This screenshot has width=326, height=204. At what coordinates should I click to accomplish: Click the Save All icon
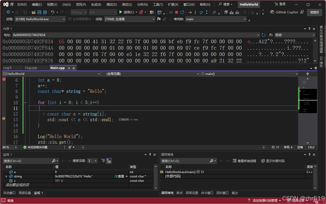(x=45, y=12)
